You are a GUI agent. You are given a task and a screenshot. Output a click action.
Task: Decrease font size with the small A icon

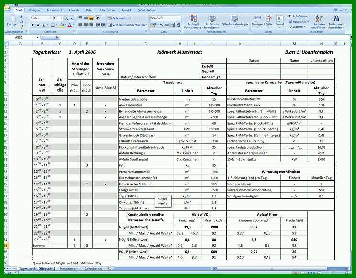(72, 18)
